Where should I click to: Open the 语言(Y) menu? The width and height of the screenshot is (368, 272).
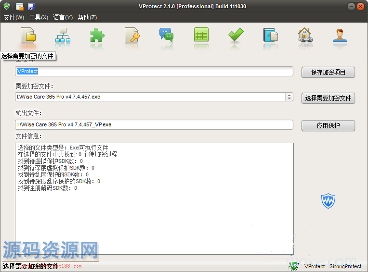[63, 18]
